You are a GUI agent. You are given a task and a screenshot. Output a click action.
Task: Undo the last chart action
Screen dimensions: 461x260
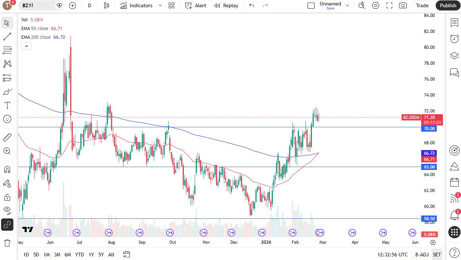click(252, 5)
